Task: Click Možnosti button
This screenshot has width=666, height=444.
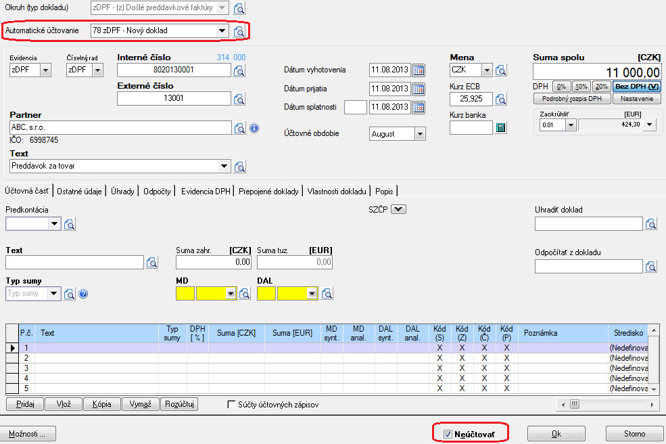Action: (27, 434)
